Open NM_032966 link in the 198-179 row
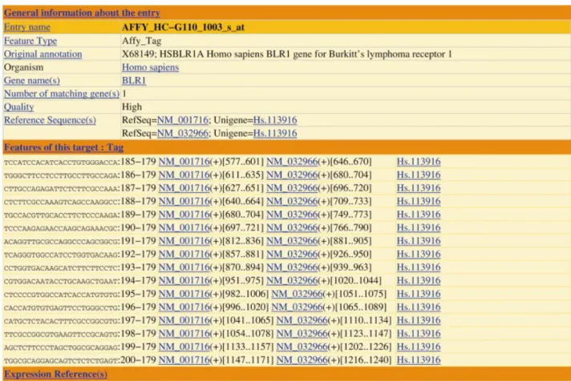Screen dimensions: 571x381 pos(302,333)
